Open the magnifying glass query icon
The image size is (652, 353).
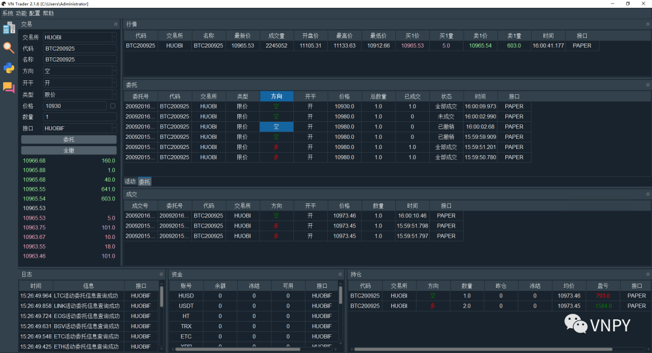click(8, 48)
